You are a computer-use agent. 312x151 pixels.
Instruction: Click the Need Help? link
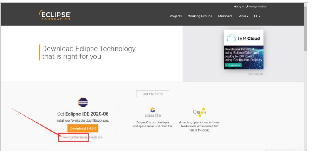point(96,137)
